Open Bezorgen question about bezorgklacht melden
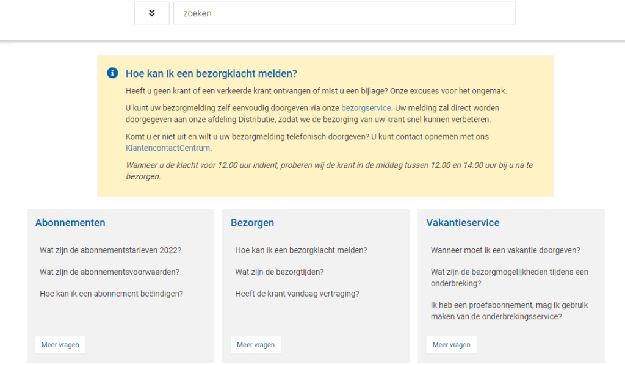The width and height of the screenshot is (625, 365). 301,250
